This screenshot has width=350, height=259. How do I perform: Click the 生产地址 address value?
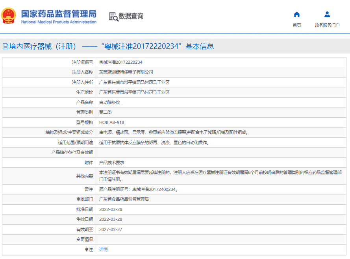coord(134,92)
